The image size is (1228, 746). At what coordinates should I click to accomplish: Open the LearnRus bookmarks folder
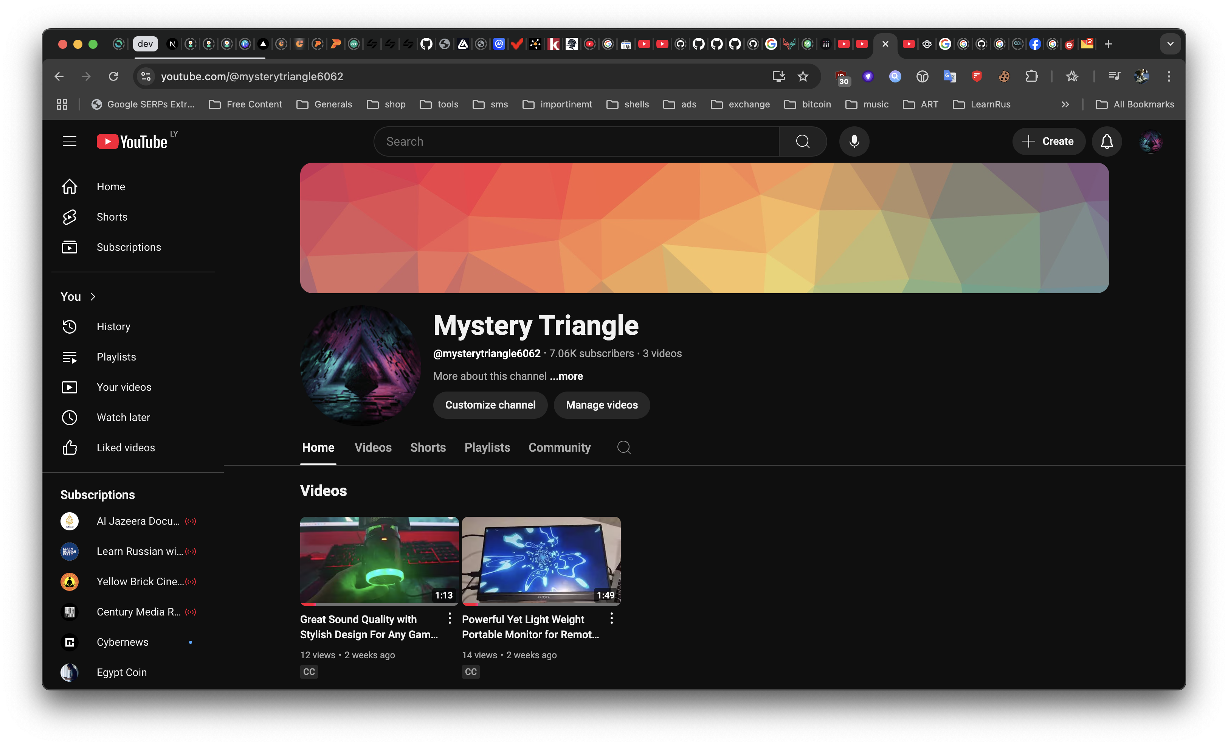[981, 104]
